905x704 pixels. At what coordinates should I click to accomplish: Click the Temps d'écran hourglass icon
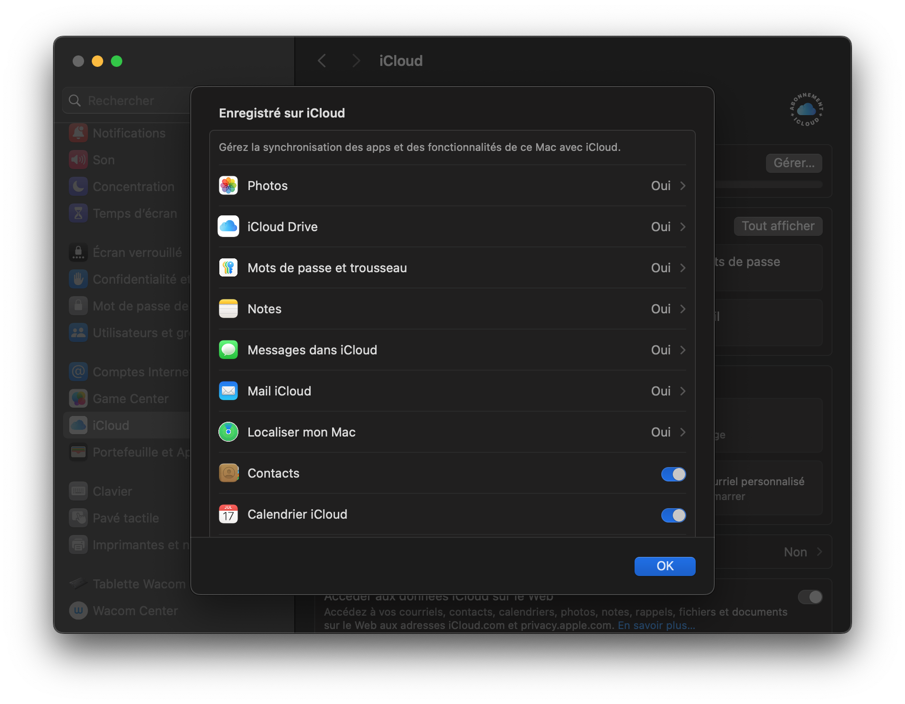pos(78,213)
